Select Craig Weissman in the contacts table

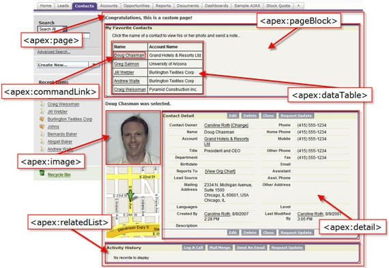click(x=130, y=89)
